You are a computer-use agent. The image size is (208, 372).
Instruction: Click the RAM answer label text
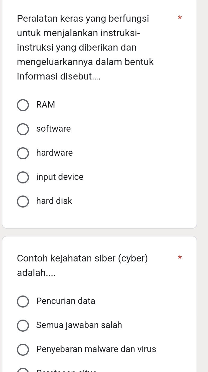click(x=46, y=105)
